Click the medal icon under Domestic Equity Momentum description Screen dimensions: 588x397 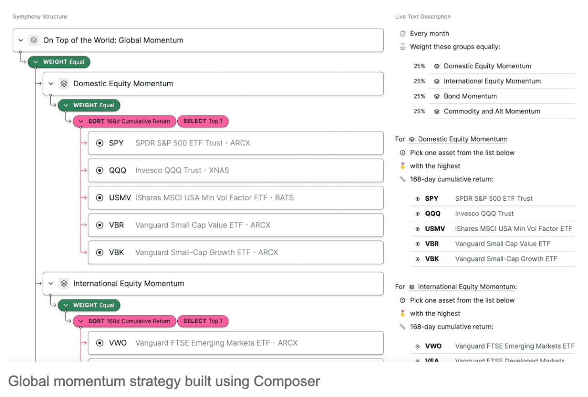402,166
